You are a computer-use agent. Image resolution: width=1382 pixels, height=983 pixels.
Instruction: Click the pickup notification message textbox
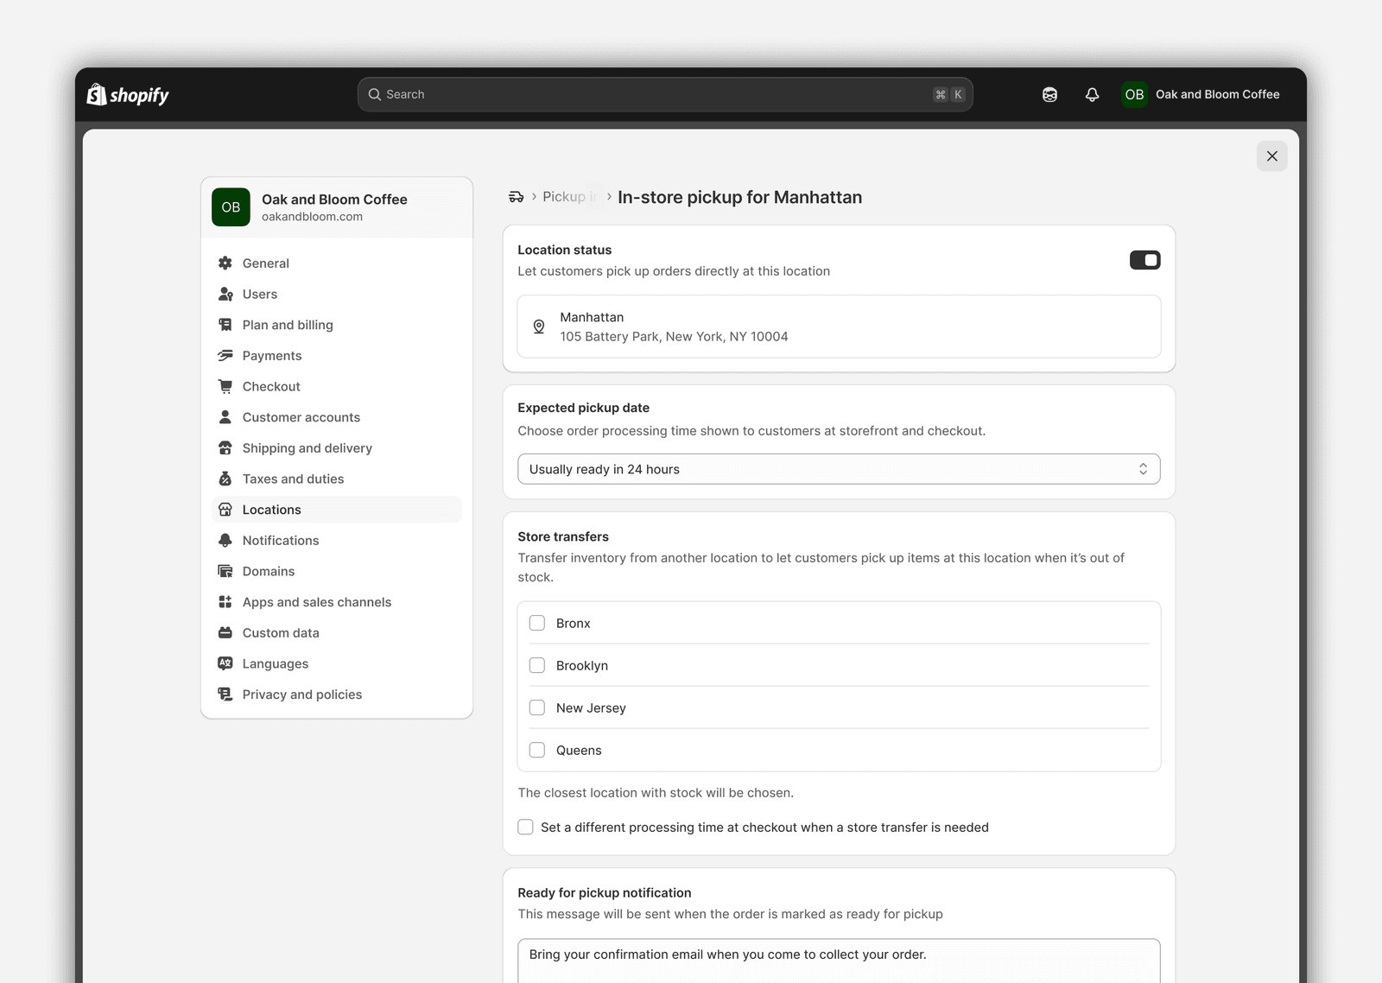(839, 961)
